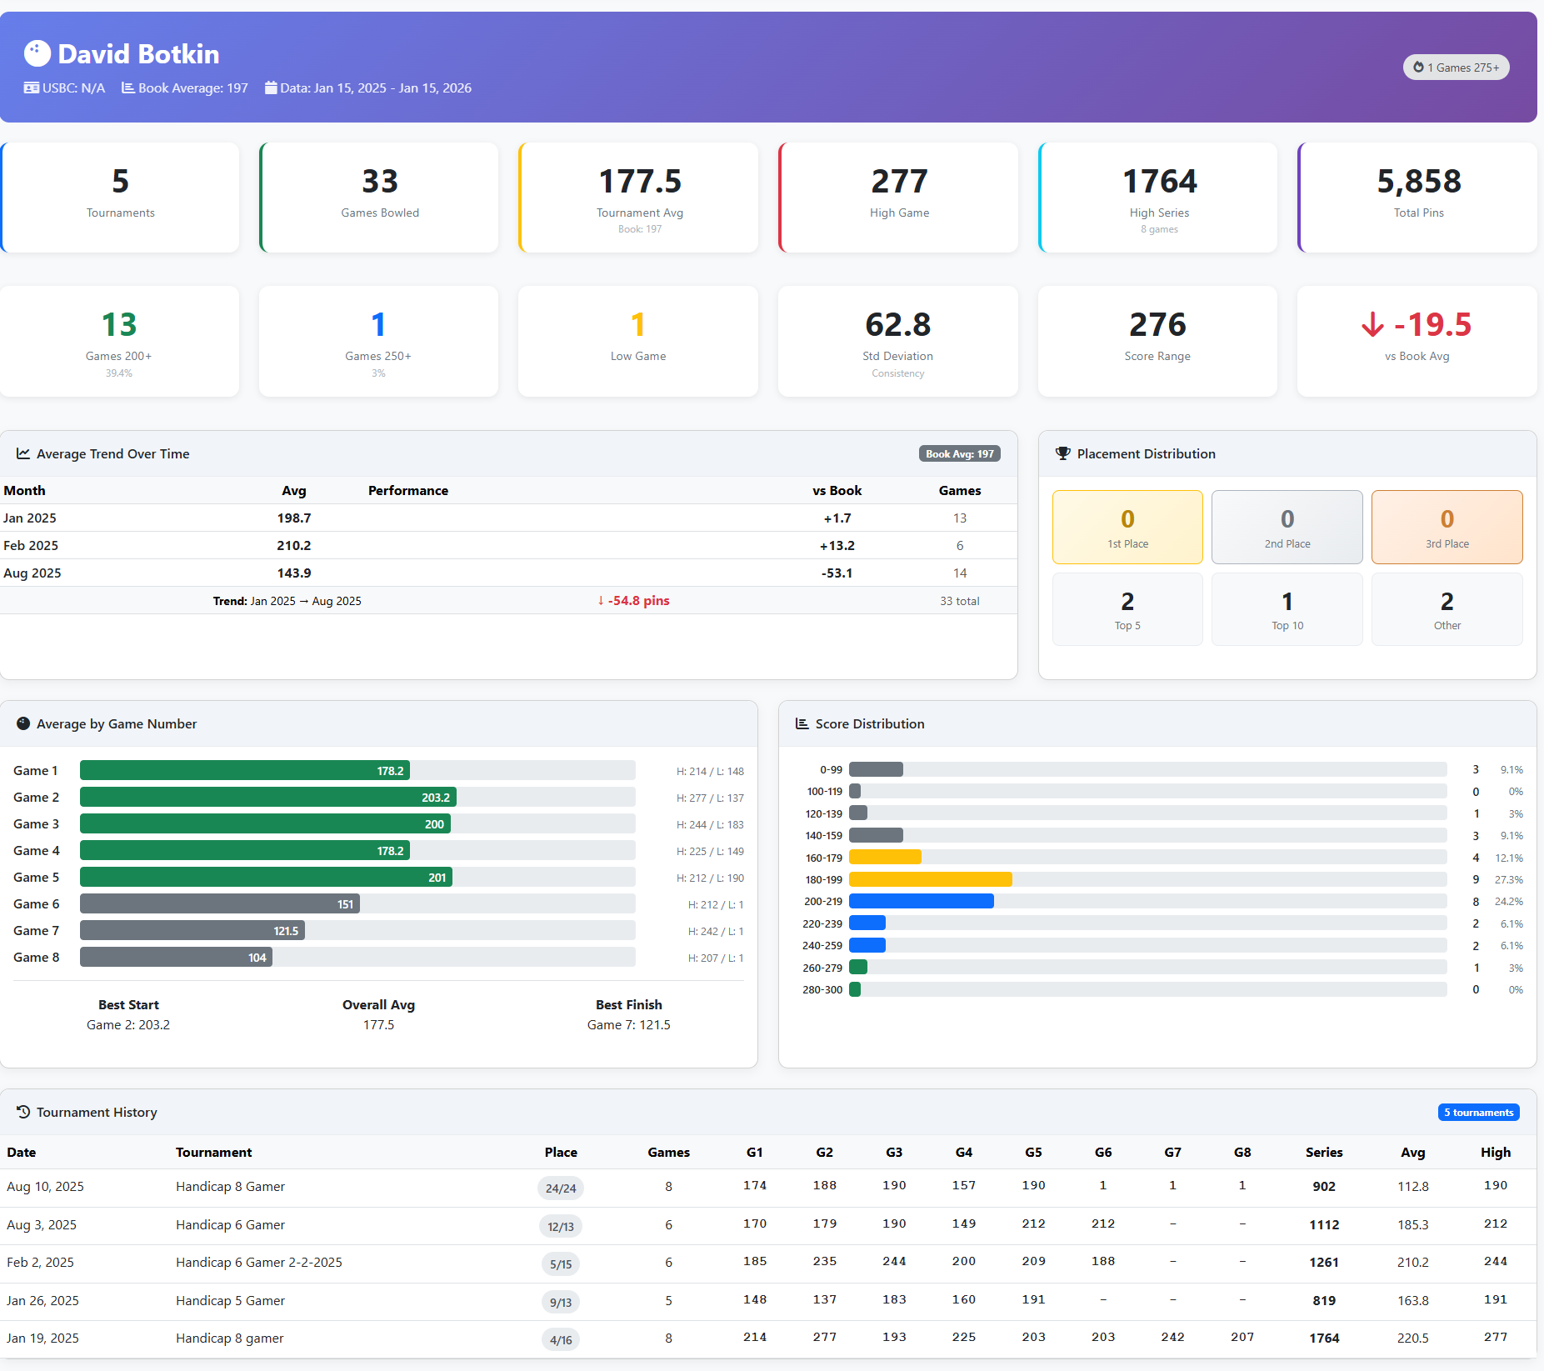The width and height of the screenshot is (1544, 1371).
Task: Click the trophy icon on Placement Distribution
Action: coord(1062,453)
